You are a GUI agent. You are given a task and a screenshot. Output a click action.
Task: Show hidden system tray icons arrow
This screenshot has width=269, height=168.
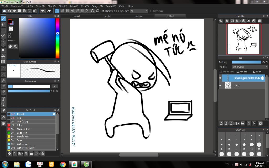pyautogui.click(x=232, y=165)
